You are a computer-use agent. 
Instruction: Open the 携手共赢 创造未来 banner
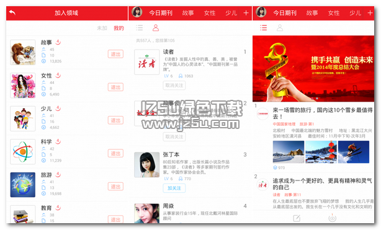[313, 69]
